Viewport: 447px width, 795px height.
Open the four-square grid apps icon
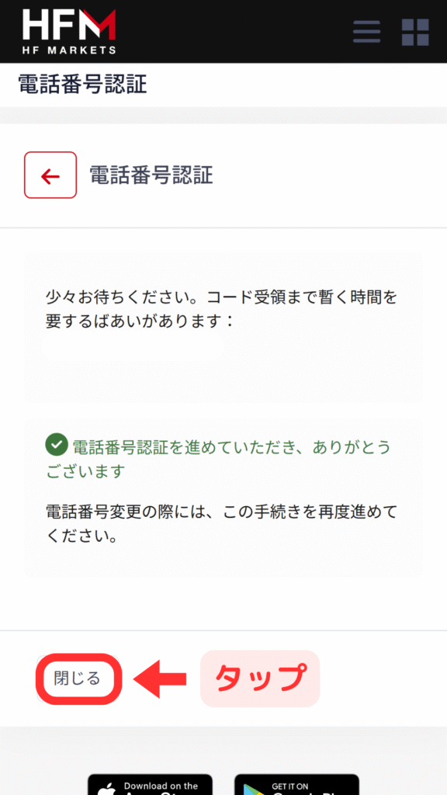415,33
